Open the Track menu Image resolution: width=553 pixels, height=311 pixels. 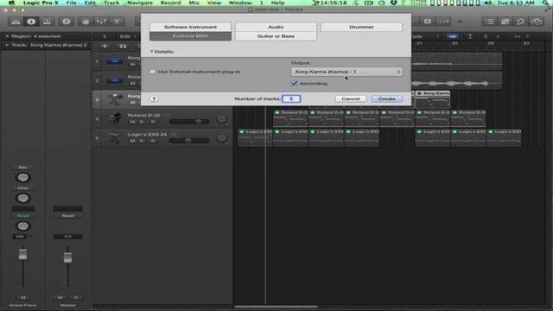click(111, 3)
